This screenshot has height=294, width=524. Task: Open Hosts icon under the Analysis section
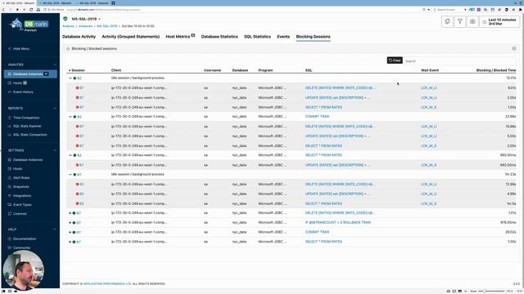9,83
